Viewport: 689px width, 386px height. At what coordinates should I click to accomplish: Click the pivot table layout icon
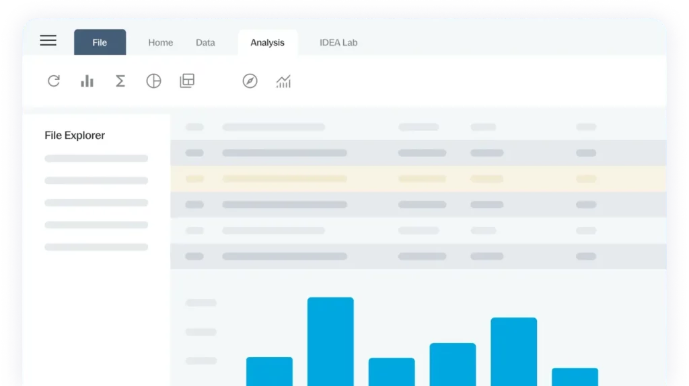[x=187, y=81]
